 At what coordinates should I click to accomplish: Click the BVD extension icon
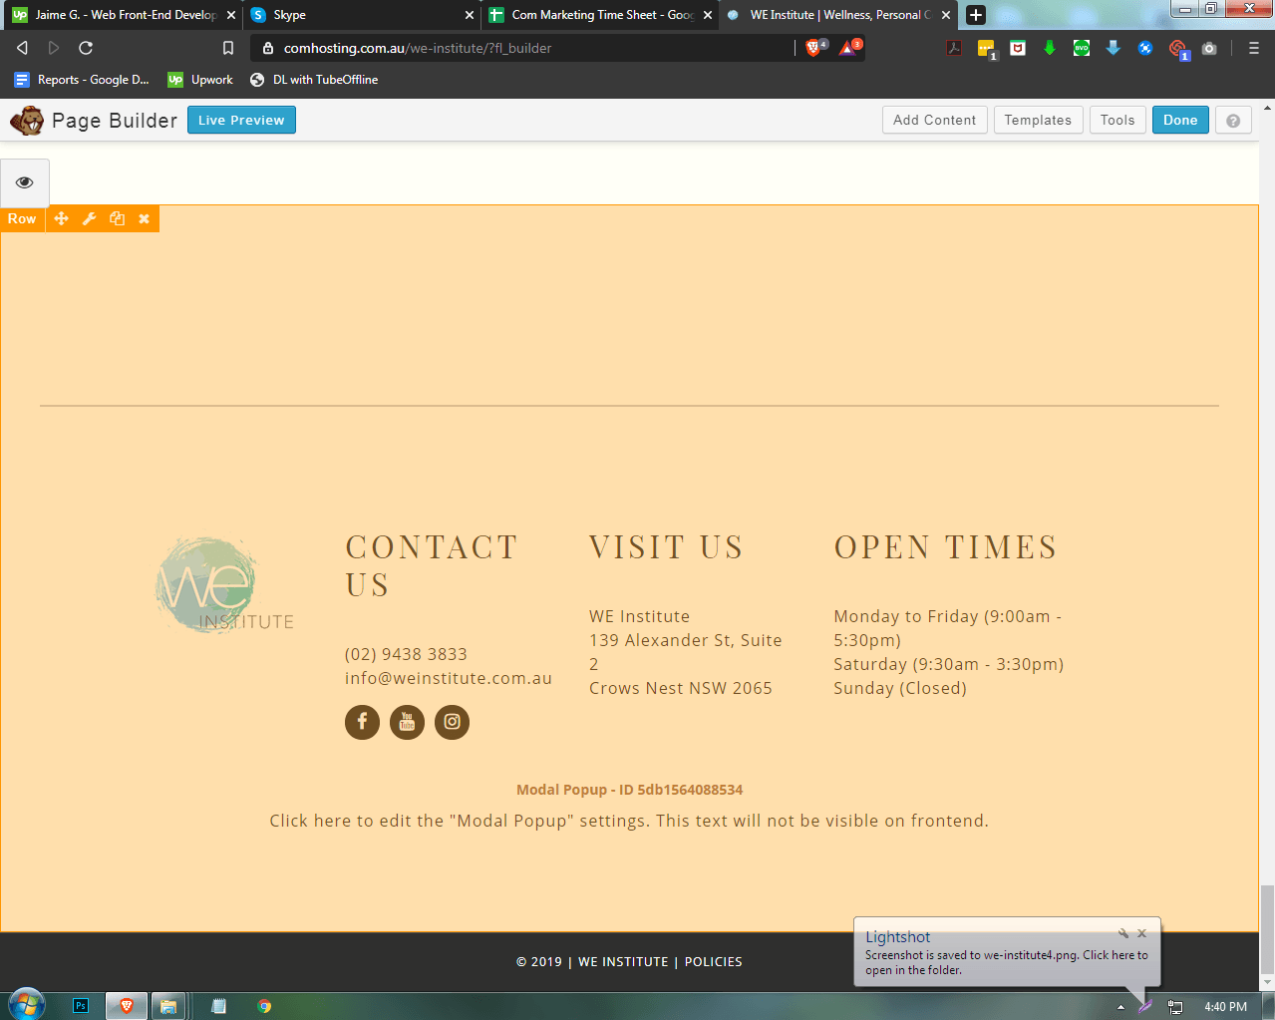point(1082,48)
